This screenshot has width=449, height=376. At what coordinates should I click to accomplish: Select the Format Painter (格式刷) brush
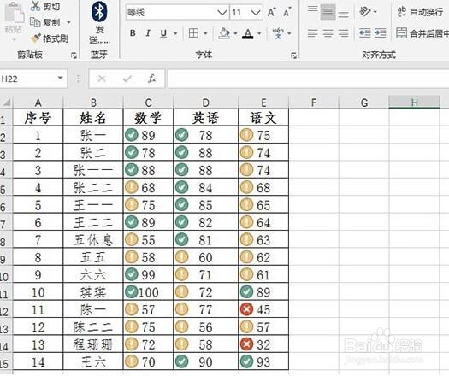[36, 38]
